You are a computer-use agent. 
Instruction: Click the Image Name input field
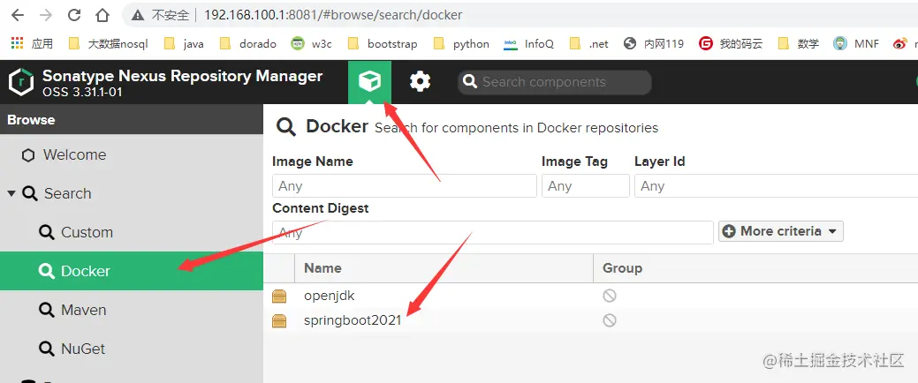pyautogui.click(x=405, y=186)
